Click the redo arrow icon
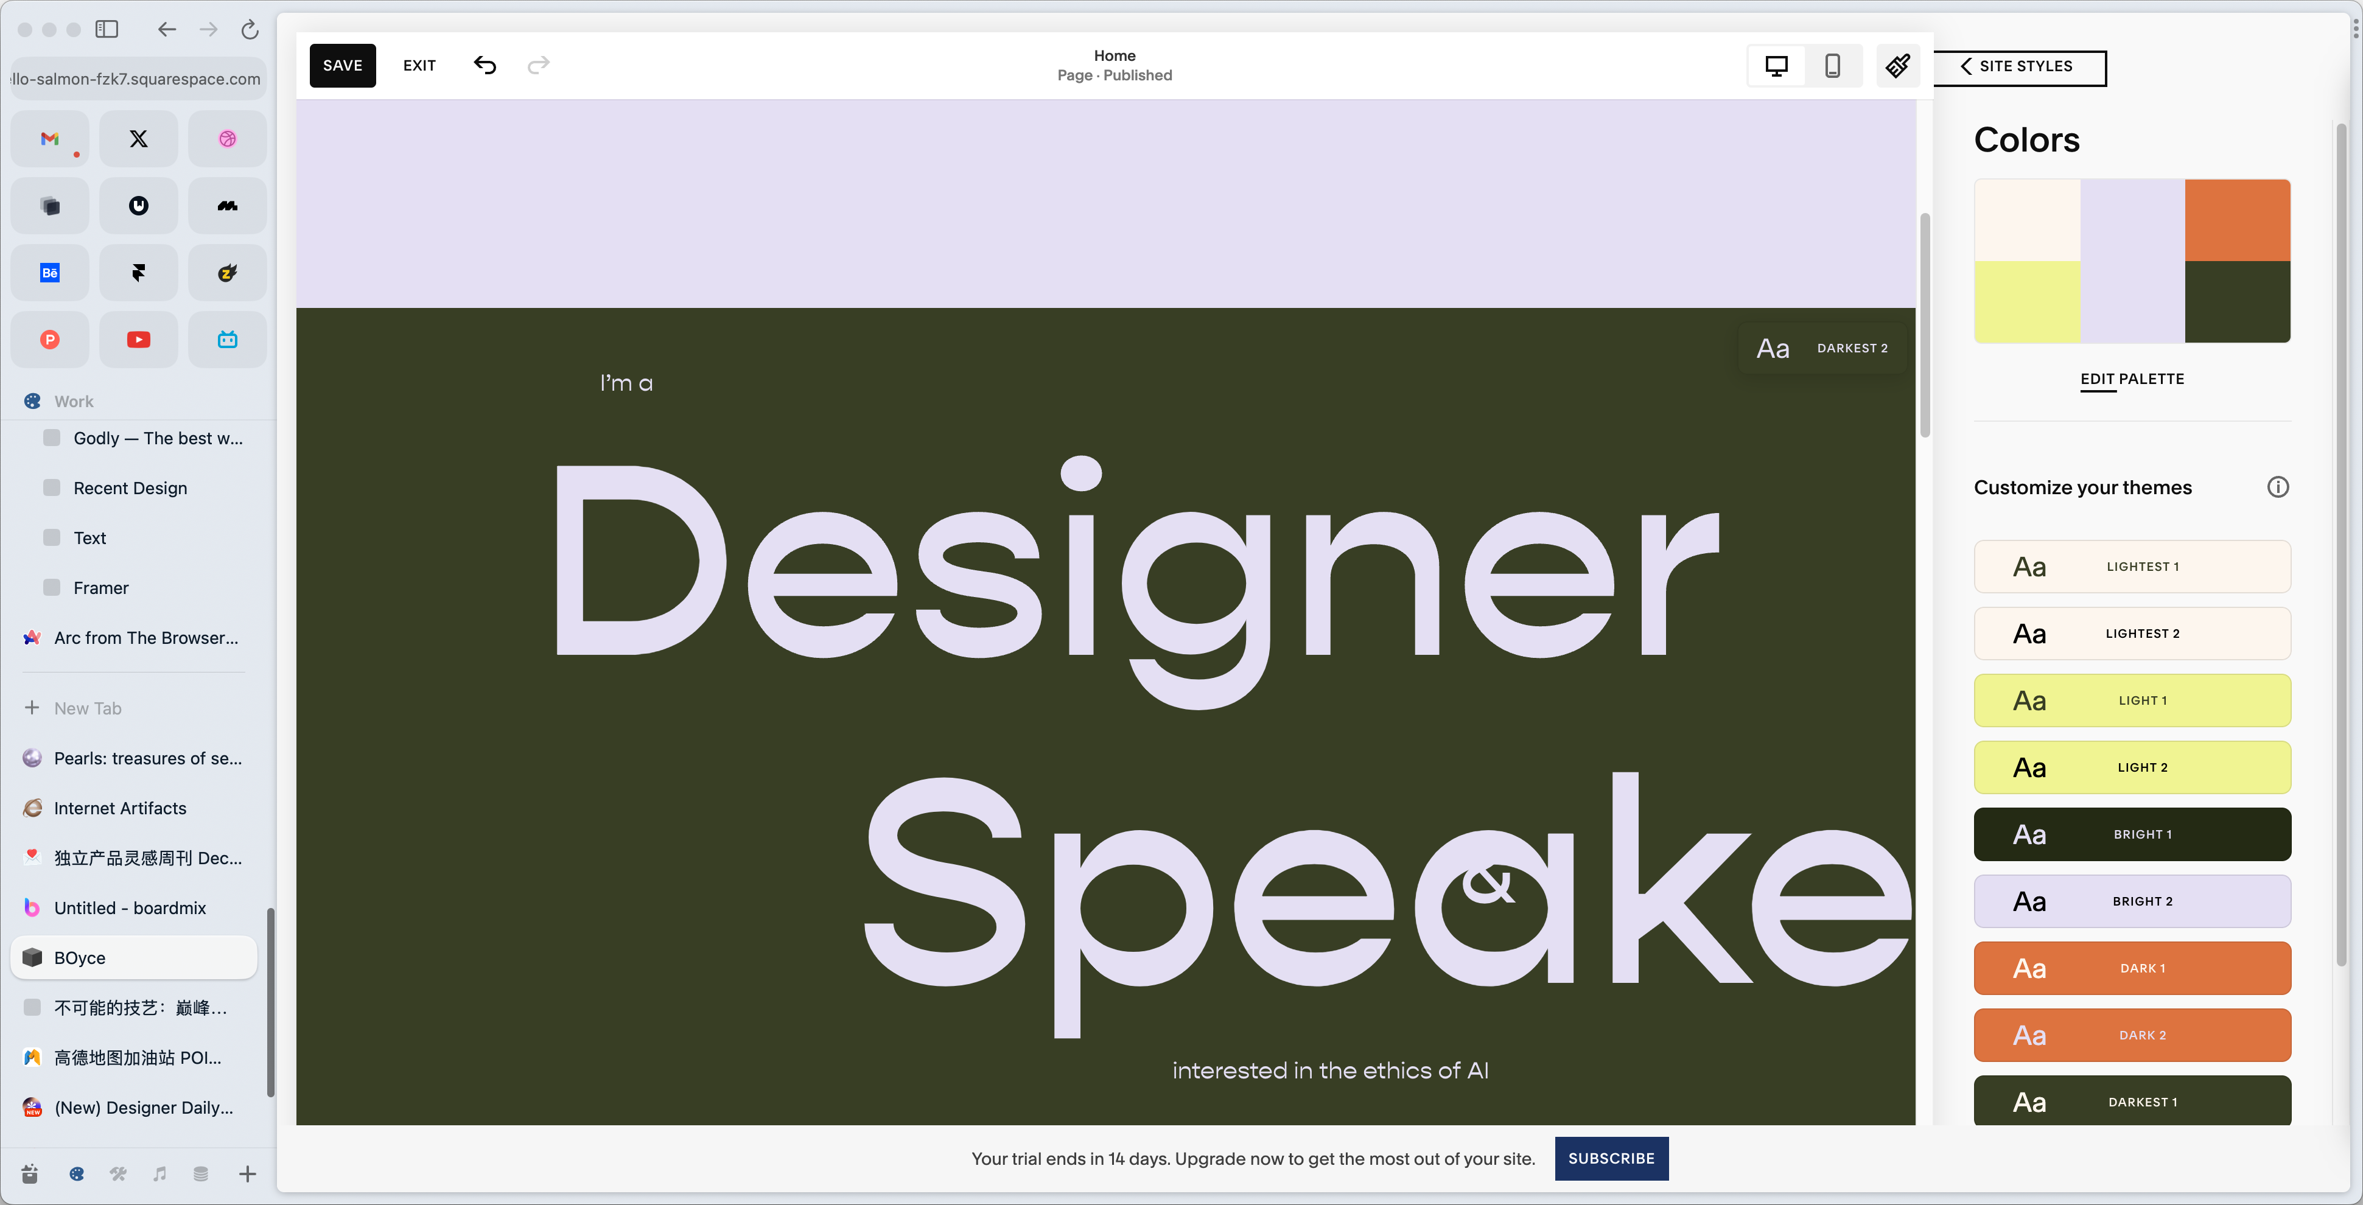2363x1205 pixels. click(x=539, y=65)
